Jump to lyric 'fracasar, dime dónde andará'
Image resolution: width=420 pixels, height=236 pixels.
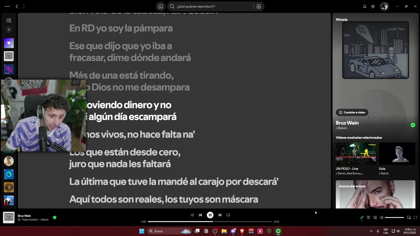click(x=130, y=58)
